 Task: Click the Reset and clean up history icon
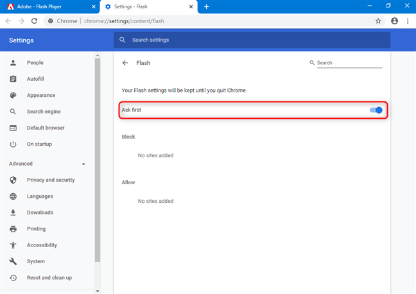13,278
